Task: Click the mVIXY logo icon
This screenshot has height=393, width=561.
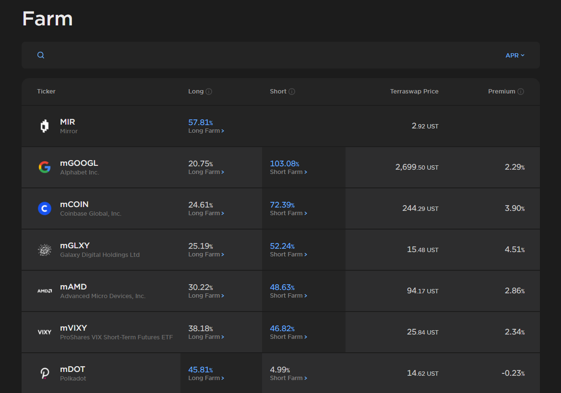Action: pyautogui.click(x=45, y=332)
